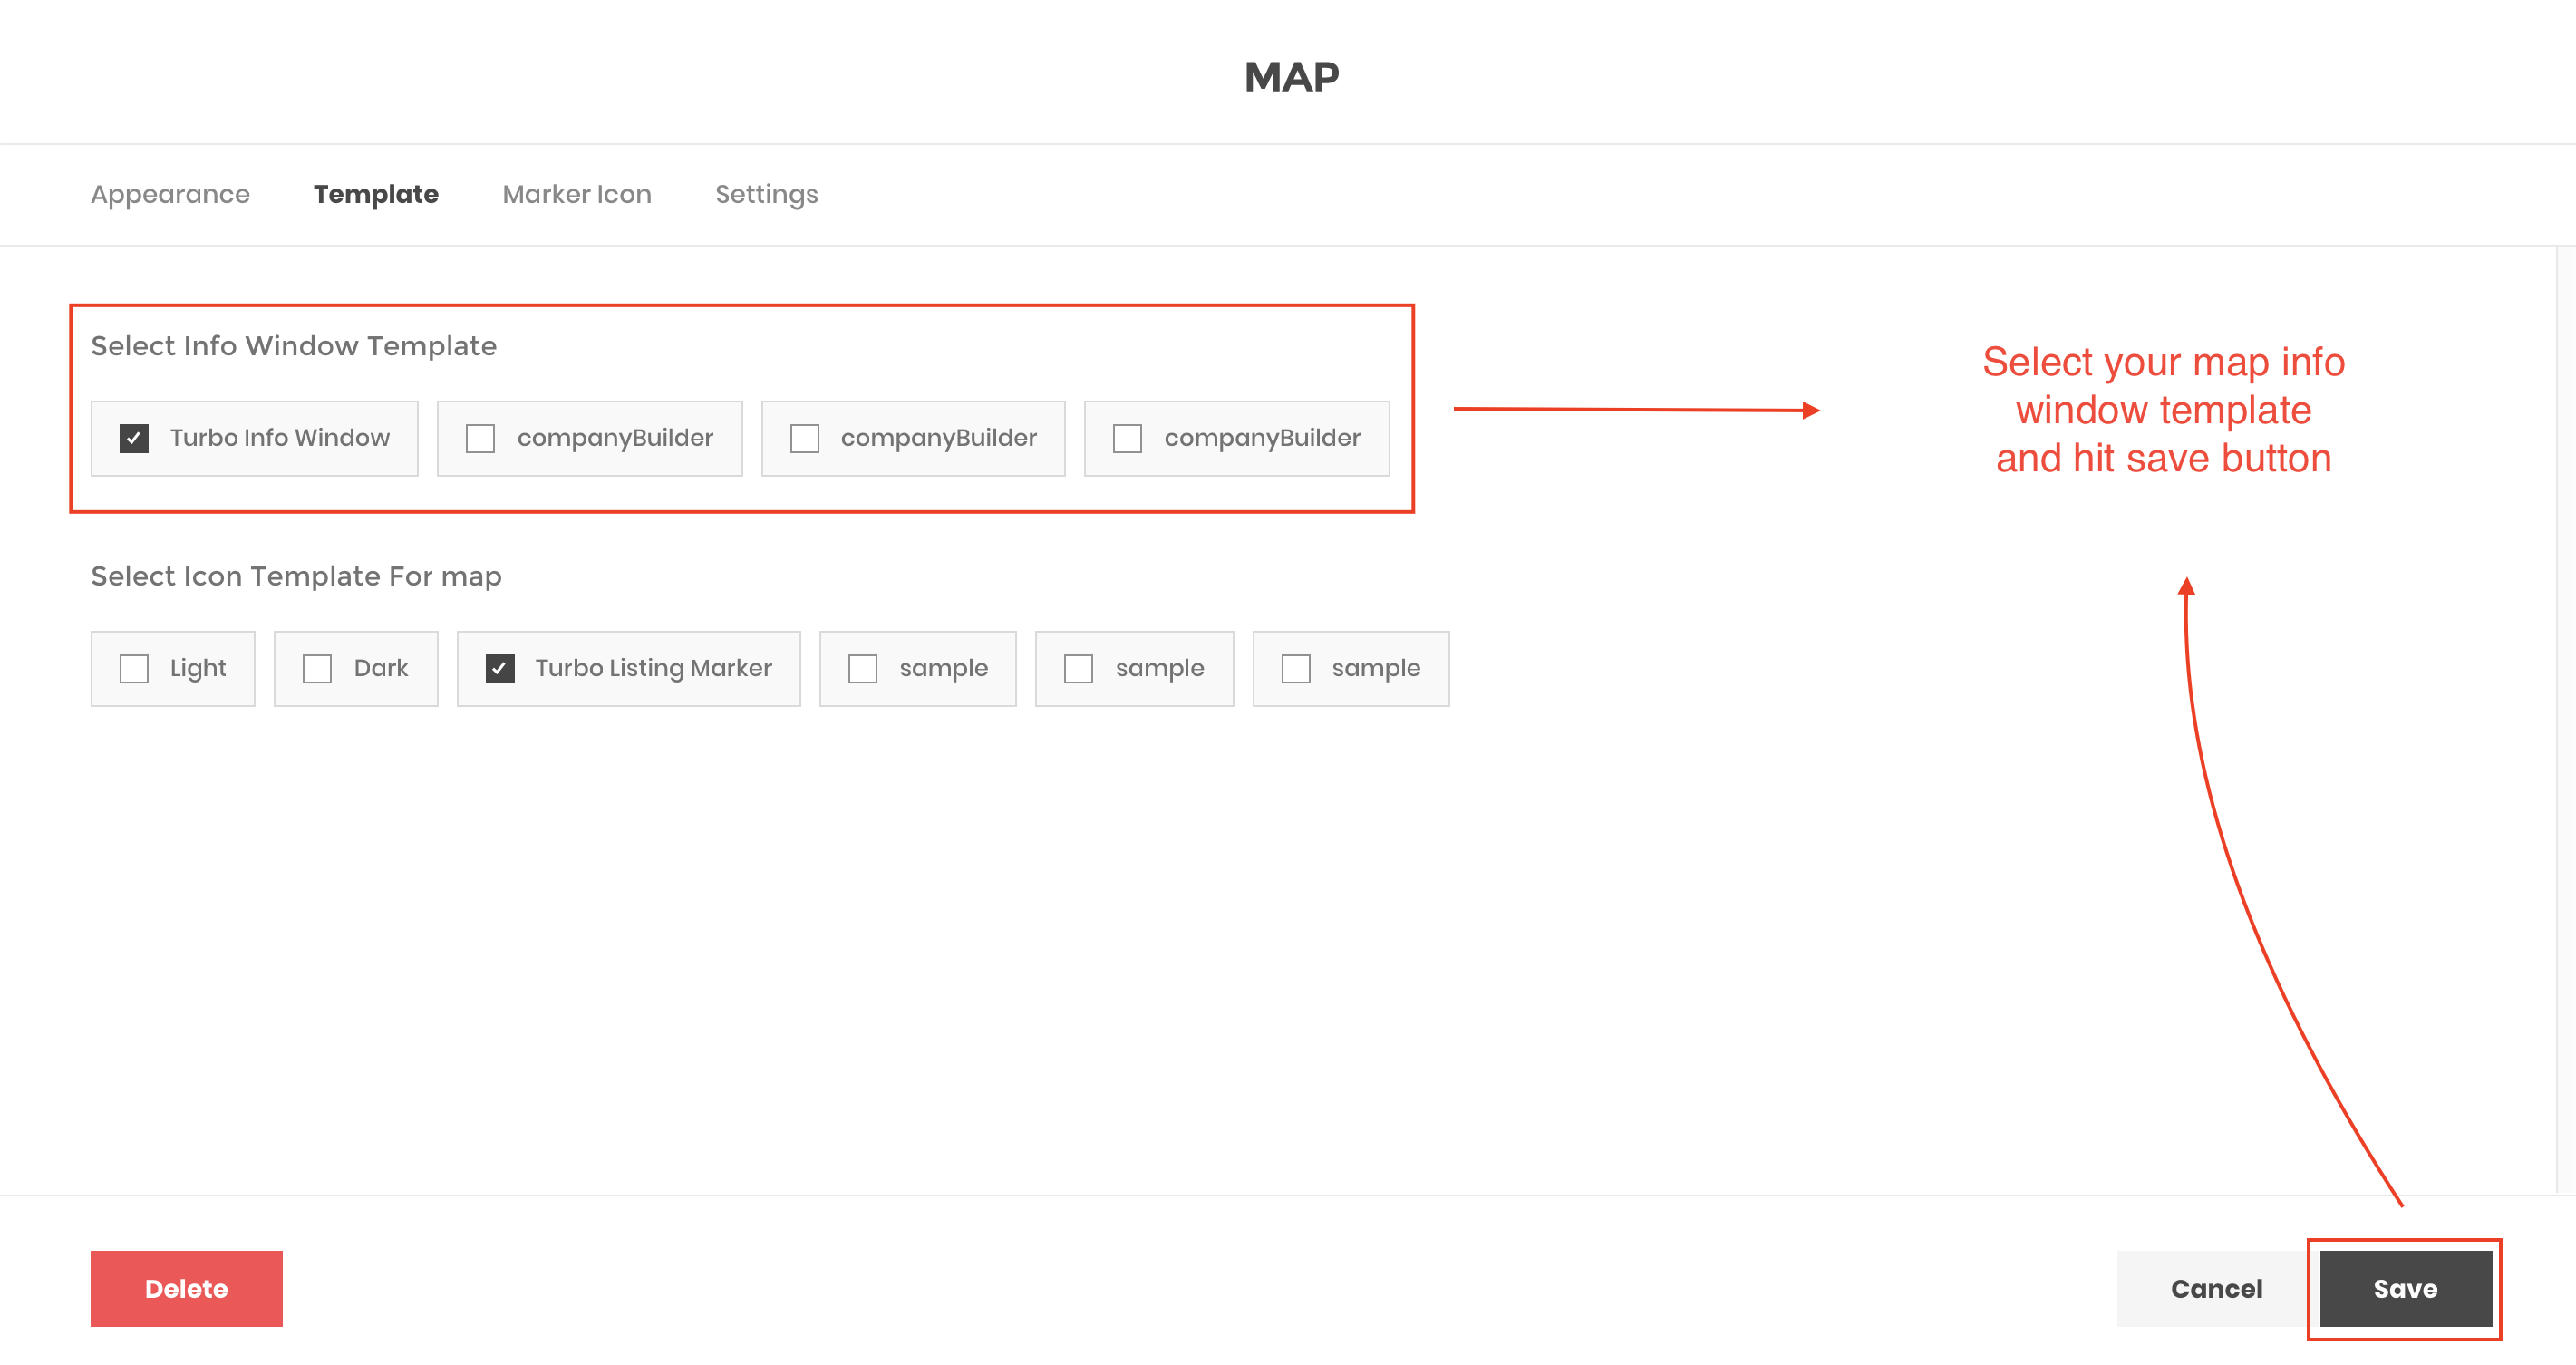Check the third companyBuilder template checkbox

coord(1127,438)
